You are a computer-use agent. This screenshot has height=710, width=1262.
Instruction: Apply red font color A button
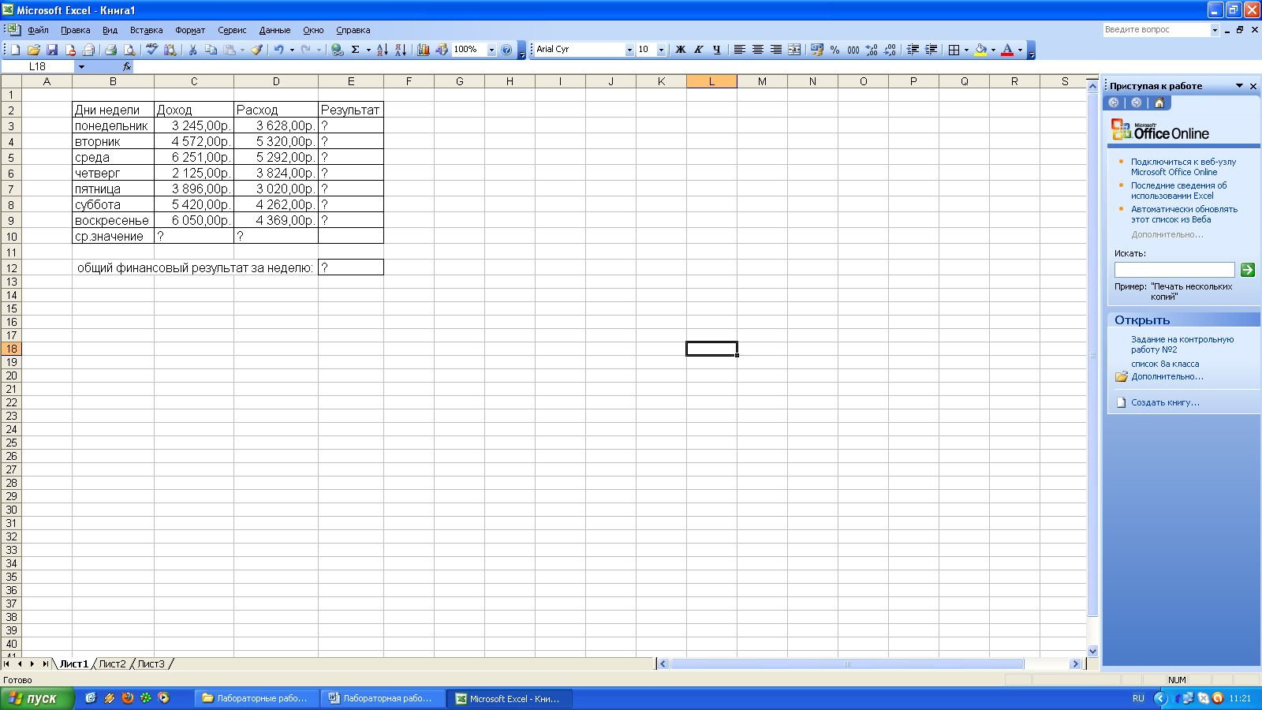[1007, 50]
